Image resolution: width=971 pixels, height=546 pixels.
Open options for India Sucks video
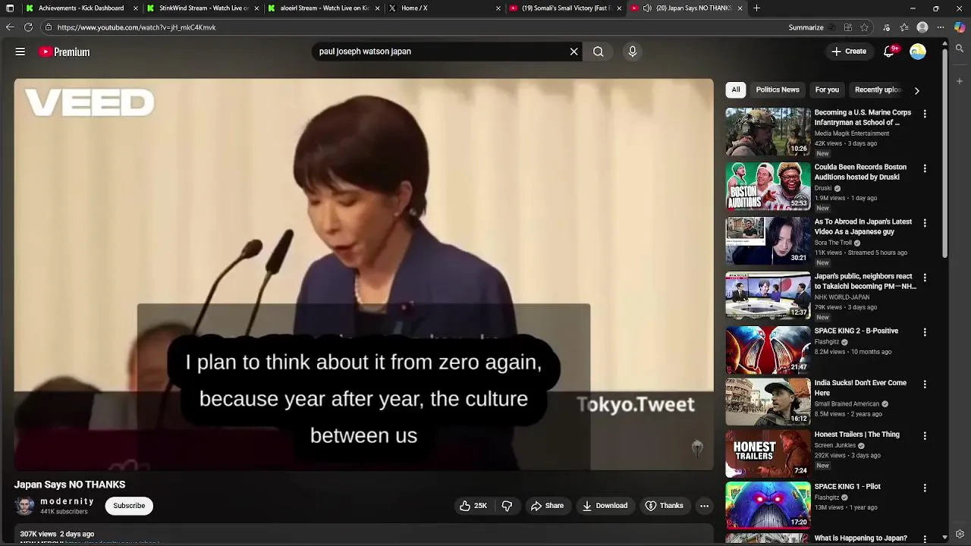pyautogui.click(x=925, y=384)
